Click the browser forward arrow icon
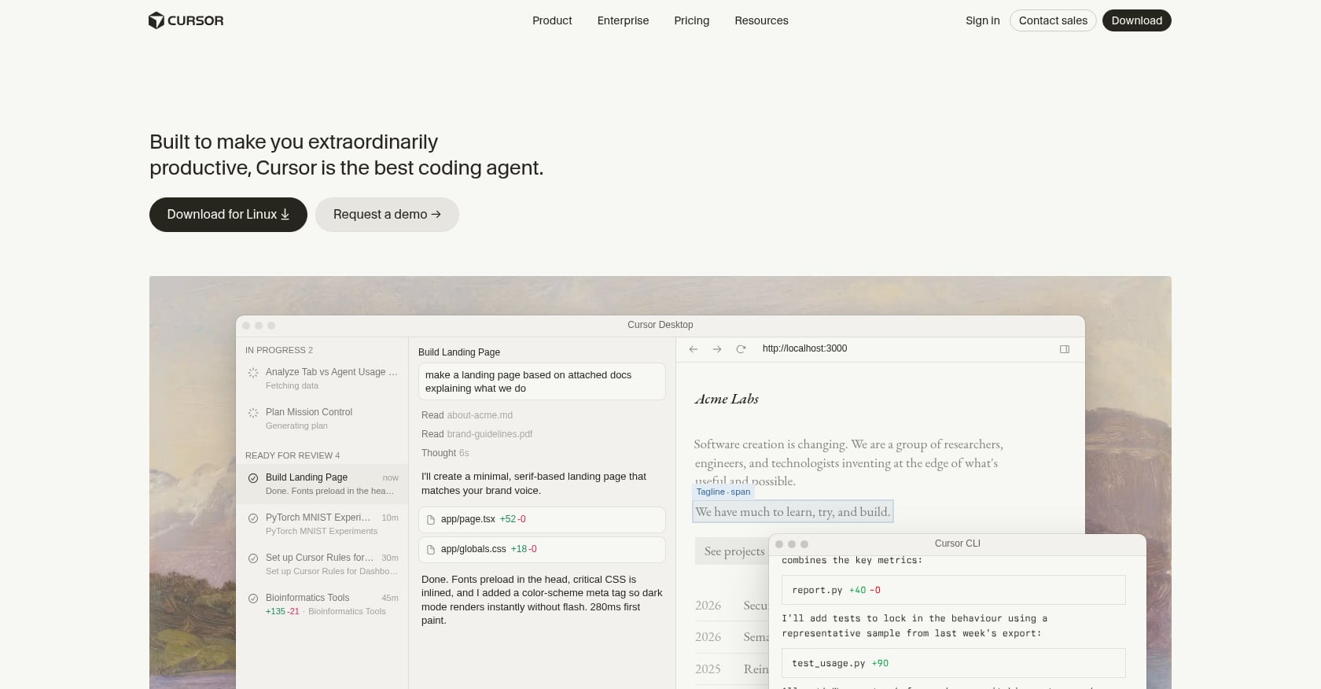The image size is (1321, 689). 717,349
